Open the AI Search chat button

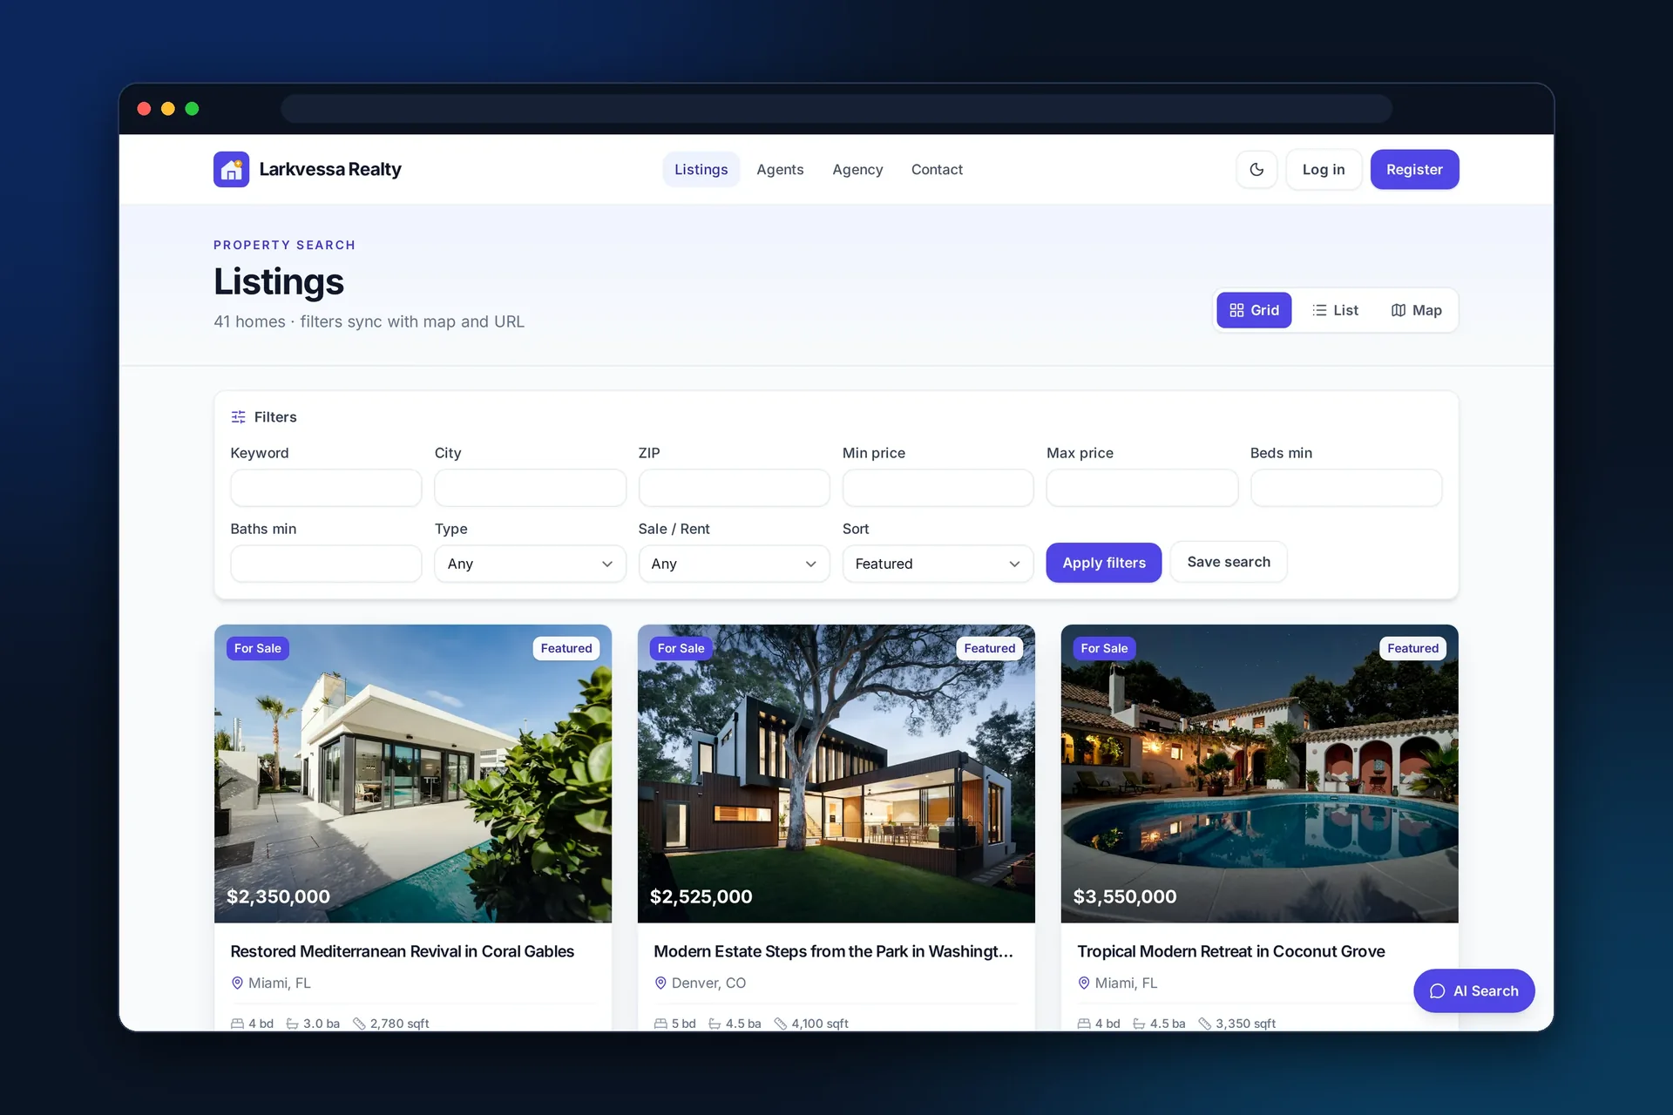click(x=1473, y=990)
